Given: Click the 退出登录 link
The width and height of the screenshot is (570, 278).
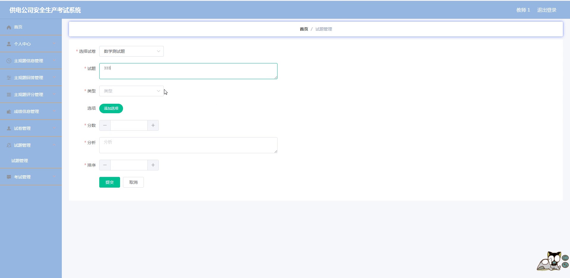Looking at the screenshot, I should coord(547,10).
